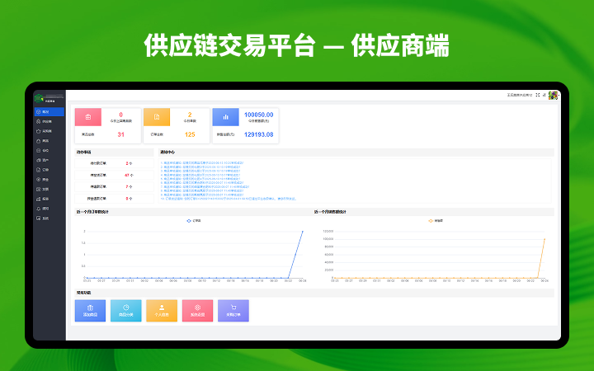Image resolution: width=594 pixels, height=371 pixels.
Task: Click the pink product stats card icon
Action: (x=88, y=117)
